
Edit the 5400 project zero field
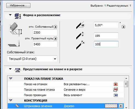point(45,44)
